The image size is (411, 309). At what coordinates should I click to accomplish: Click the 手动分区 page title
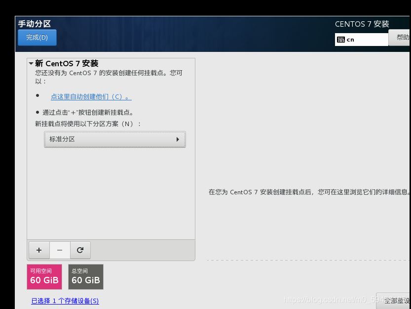[x=35, y=24]
